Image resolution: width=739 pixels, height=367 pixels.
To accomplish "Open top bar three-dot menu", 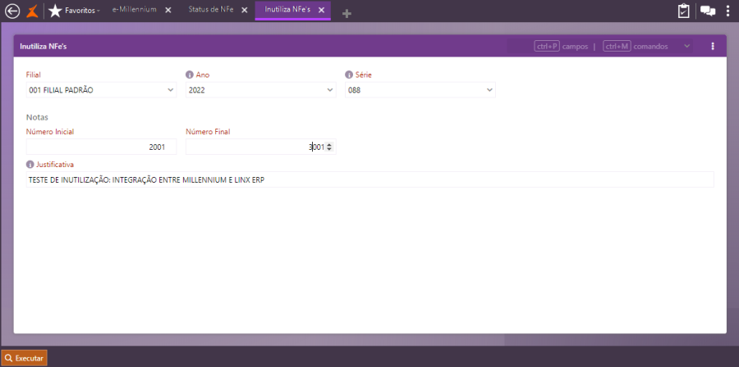I will (728, 11).
